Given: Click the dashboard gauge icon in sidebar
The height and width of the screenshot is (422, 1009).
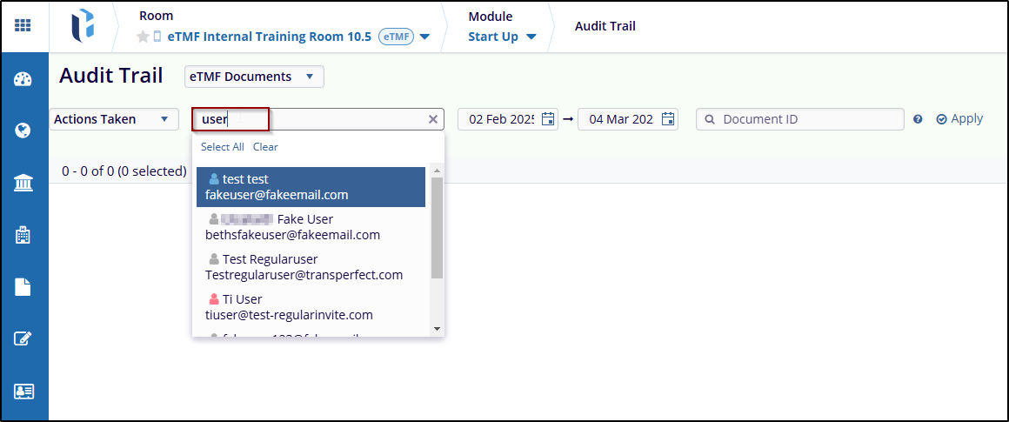Looking at the screenshot, I should [x=23, y=80].
